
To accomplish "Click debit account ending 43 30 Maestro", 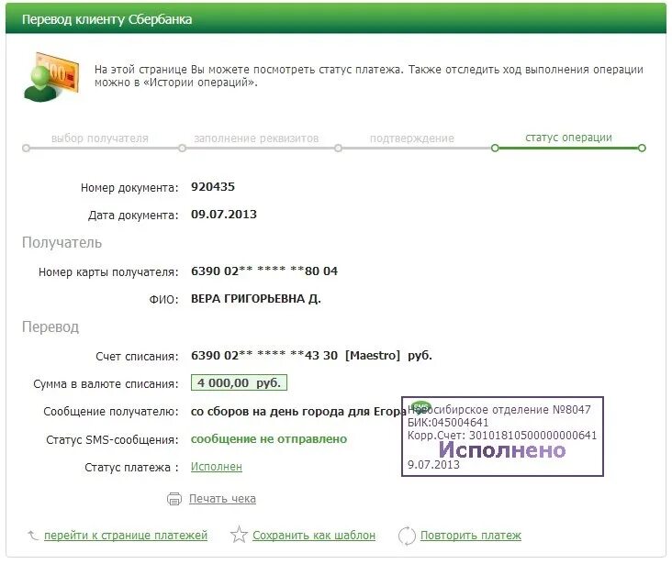I will click(x=311, y=356).
